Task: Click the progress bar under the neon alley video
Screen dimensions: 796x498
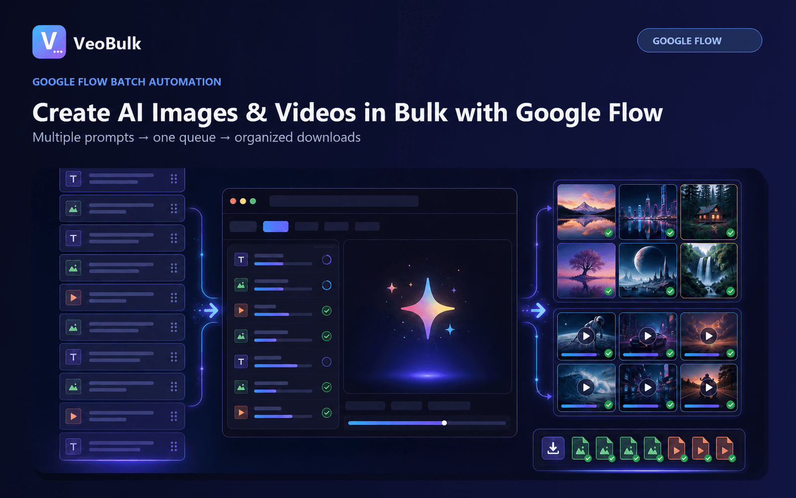Action: (643, 406)
